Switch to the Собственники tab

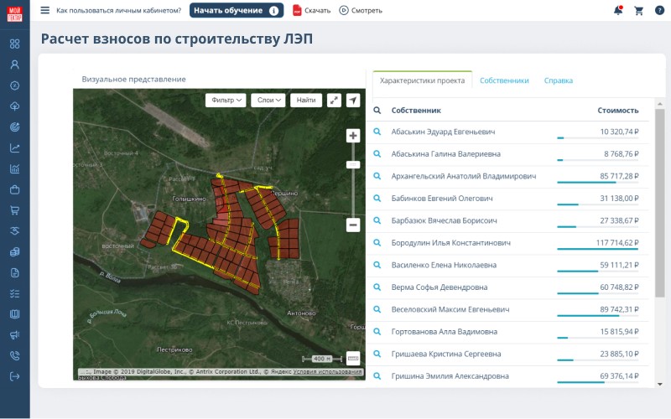point(504,80)
